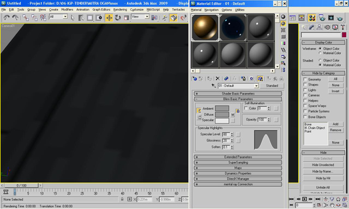Click the Hide by Name button
This screenshot has height=209, width=349.
tap(323, 171)
